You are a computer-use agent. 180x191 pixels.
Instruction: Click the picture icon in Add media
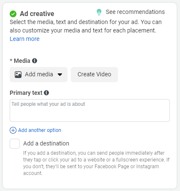18,75
